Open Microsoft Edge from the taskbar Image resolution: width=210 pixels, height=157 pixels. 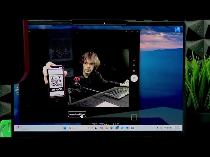tap(112, 128)
